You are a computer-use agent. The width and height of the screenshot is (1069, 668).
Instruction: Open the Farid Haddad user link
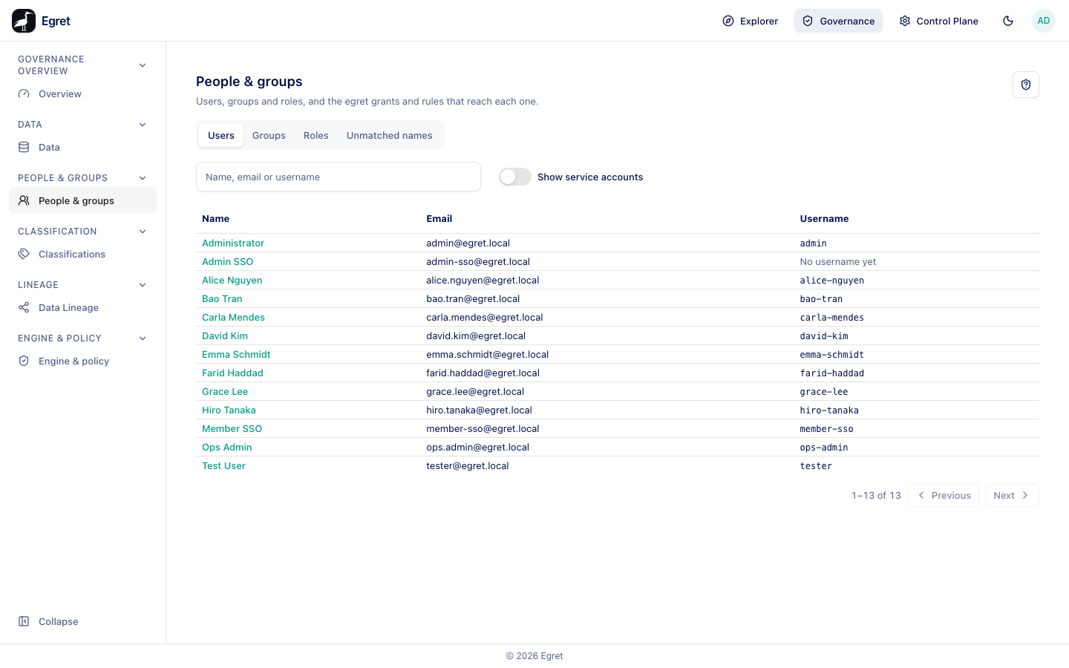pos(232,373)
